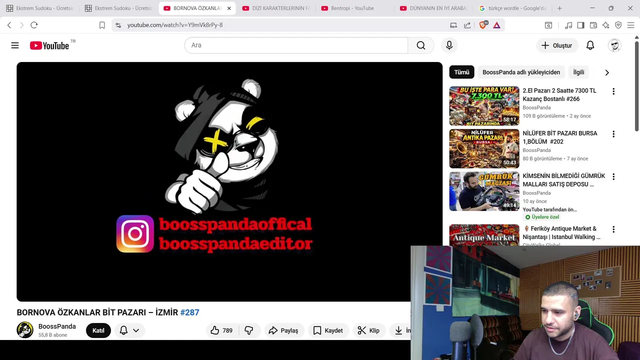Click the 109 B görüntüleme view count
The image size is (640, 360).
pos(543,116)
